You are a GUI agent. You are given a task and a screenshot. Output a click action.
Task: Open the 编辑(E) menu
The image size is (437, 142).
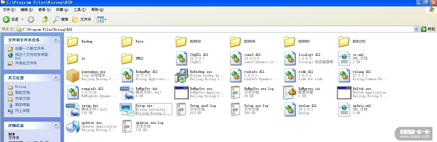(27, 10)
